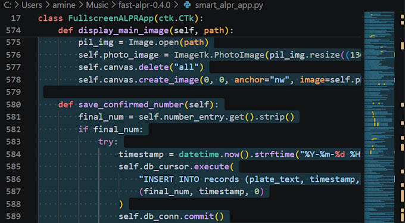Click the try keyword on line 583

coord(105,142)
